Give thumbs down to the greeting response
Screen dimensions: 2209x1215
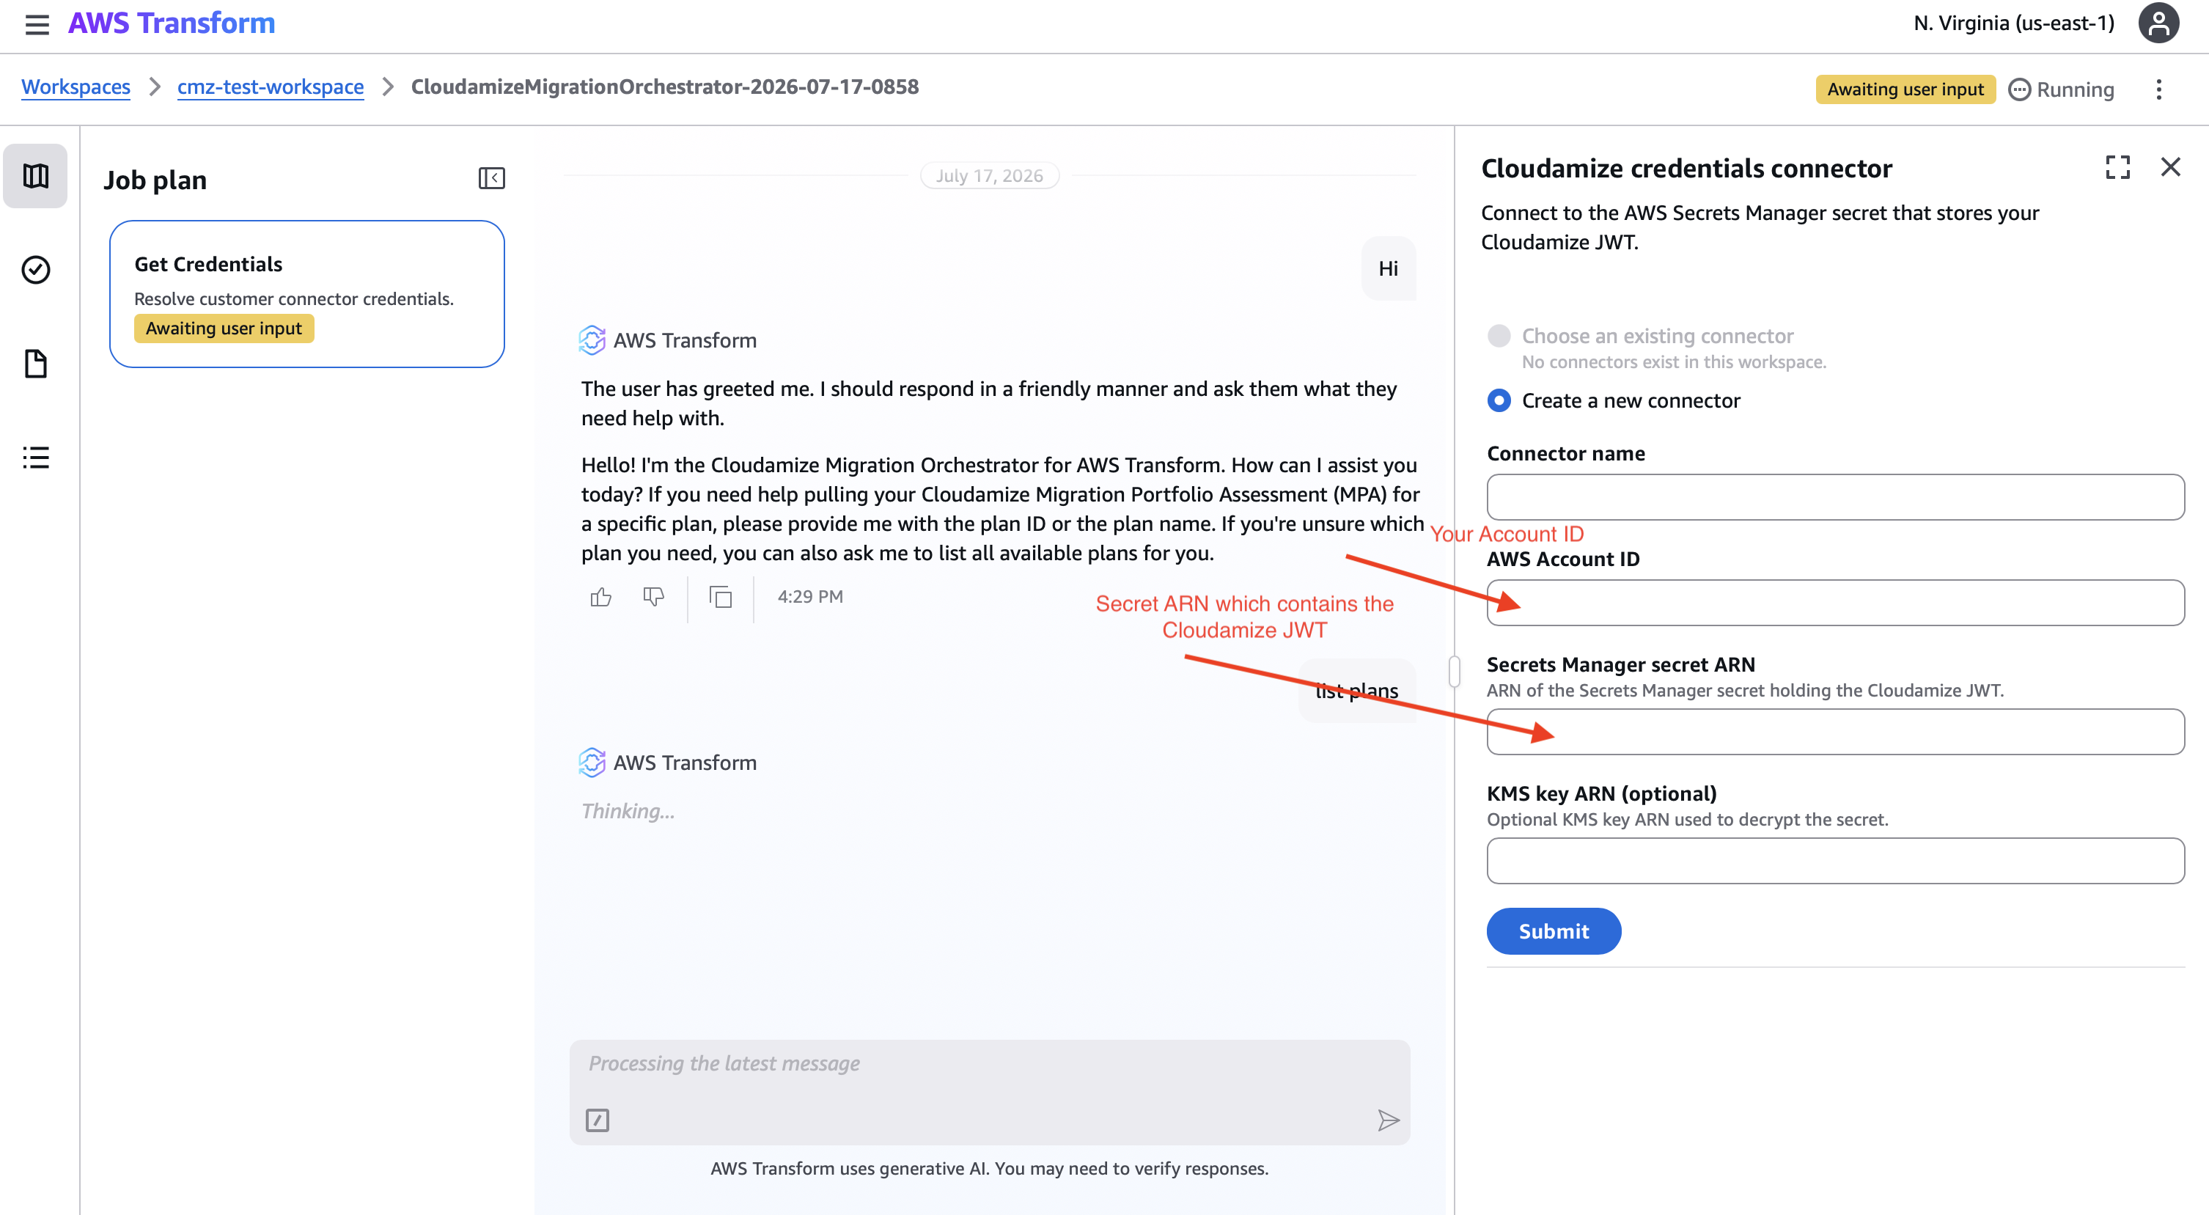click(653, 597)
